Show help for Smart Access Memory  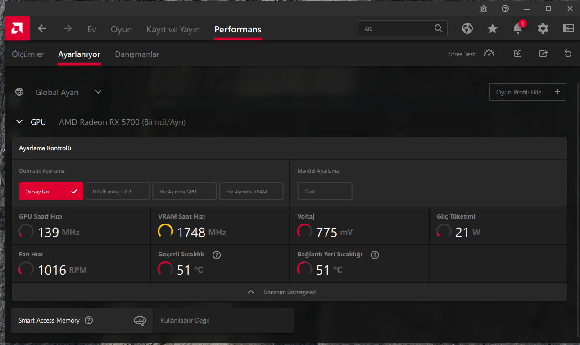(x=89, y=320)
